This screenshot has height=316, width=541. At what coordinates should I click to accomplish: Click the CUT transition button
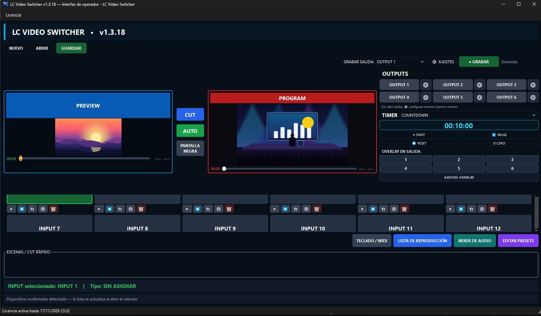[190, 115]
